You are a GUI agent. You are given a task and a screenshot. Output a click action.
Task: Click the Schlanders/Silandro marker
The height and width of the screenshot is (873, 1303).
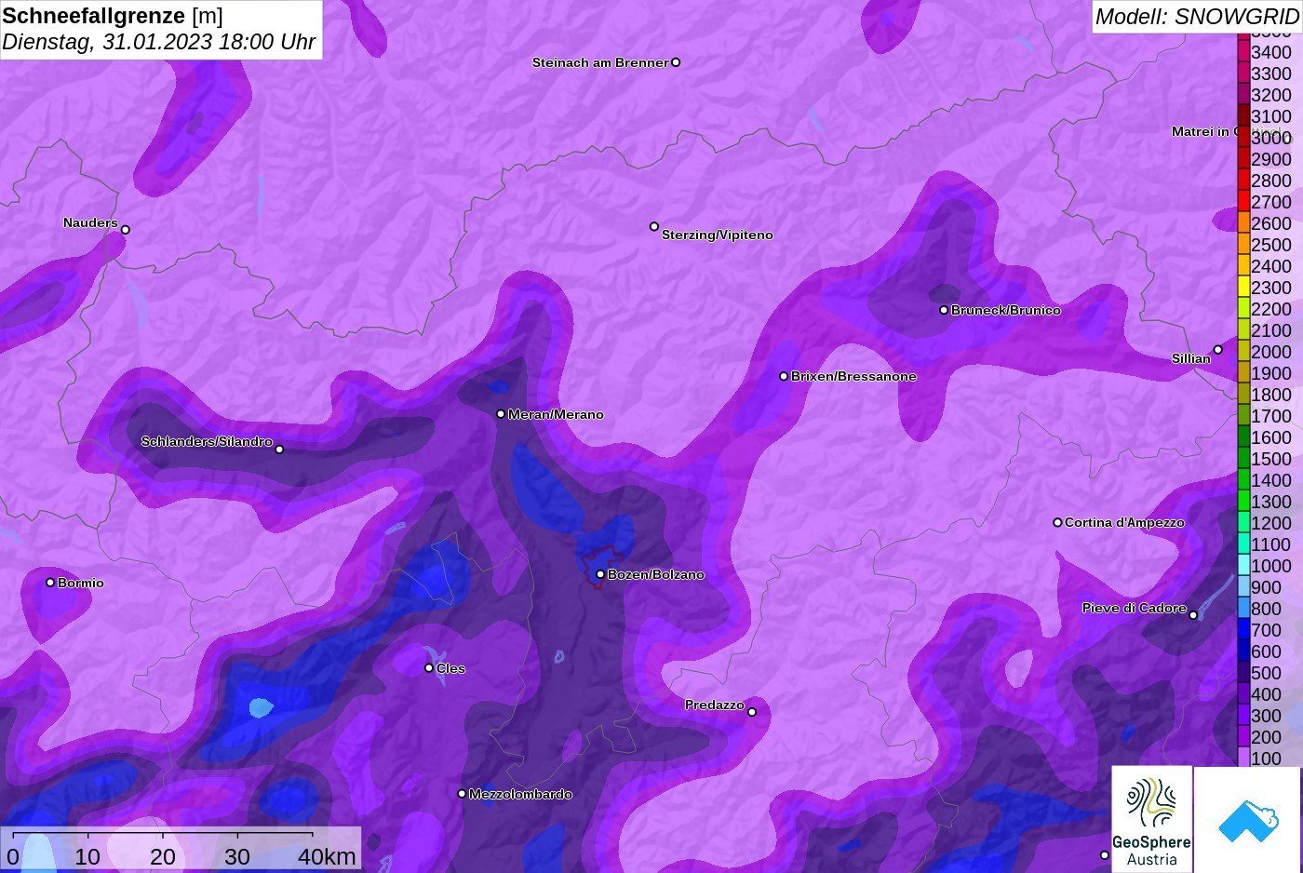279,450
